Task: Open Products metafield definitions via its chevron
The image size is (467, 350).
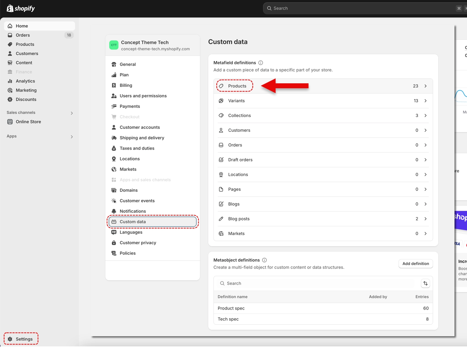Action: click(x=425, y=86)
